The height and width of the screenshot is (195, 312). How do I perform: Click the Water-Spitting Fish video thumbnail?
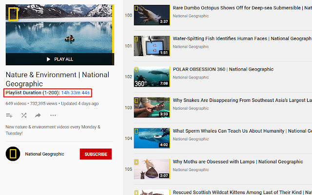click(x=152, y=46)
